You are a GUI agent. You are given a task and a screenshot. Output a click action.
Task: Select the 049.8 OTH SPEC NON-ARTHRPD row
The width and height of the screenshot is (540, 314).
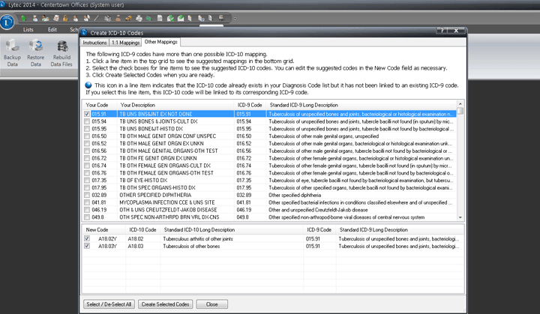[x=270, y=217]
